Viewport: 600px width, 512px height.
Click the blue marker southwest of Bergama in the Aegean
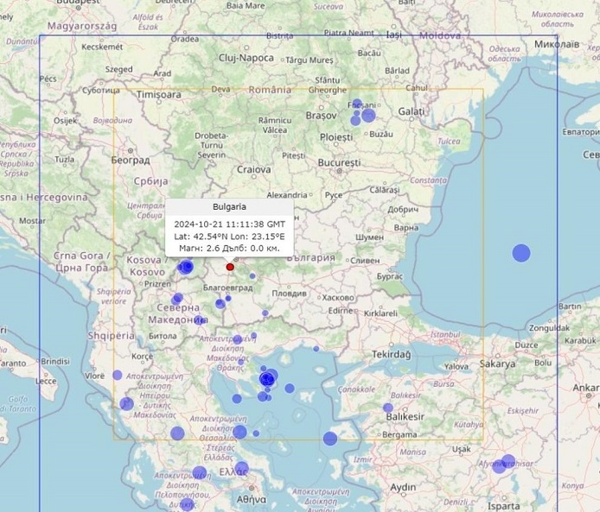pyautogui.click(x=330, y=439)
